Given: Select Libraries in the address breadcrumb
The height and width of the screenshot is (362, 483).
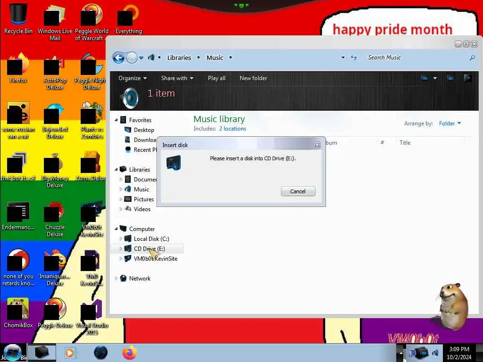Looking at the screenshot, I should 179,58.
